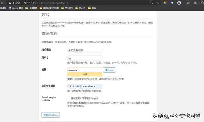Open the collections icon

click(x=195, y=3)
